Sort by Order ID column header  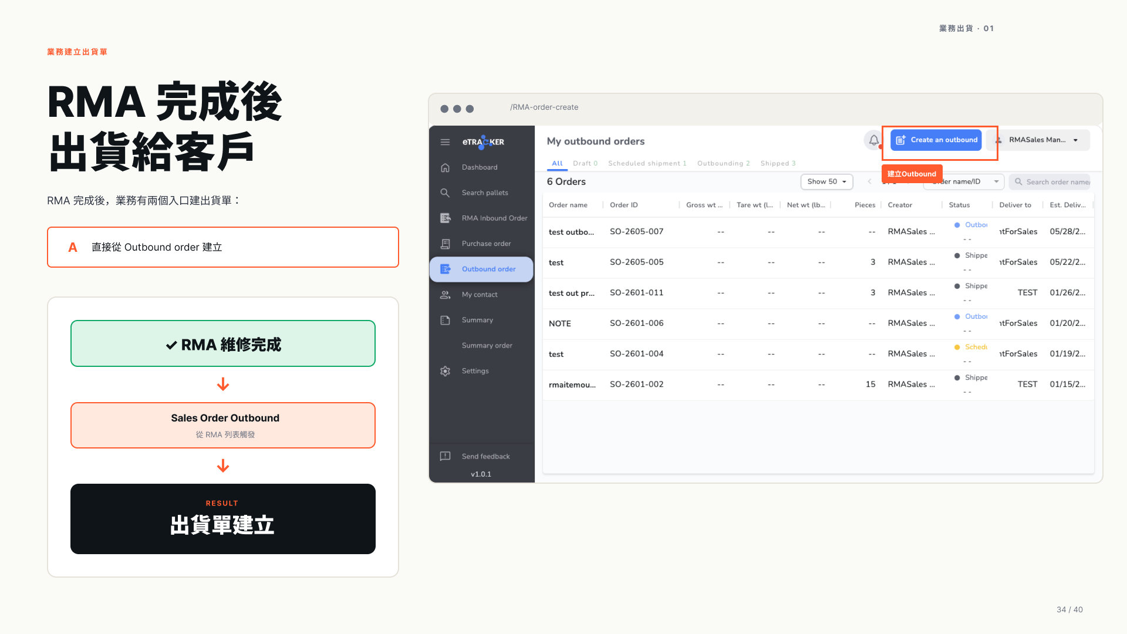(x=623, y=205)
